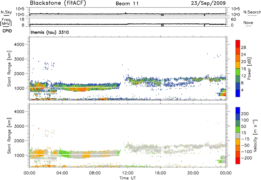Click the "20" label on Power colorbar
The width and height of the screenshot is (261, 180).
243,62
